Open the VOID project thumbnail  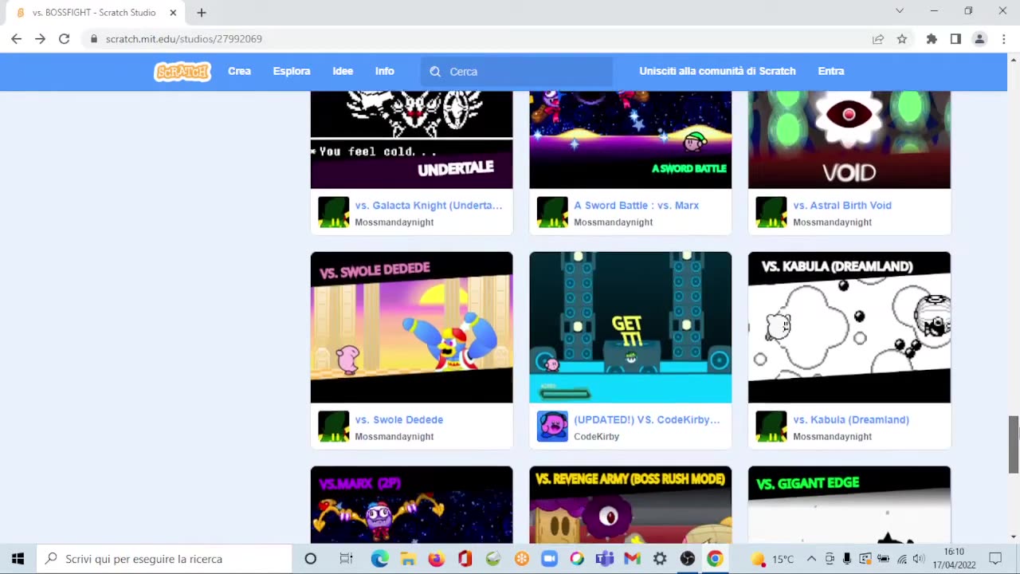849,140
